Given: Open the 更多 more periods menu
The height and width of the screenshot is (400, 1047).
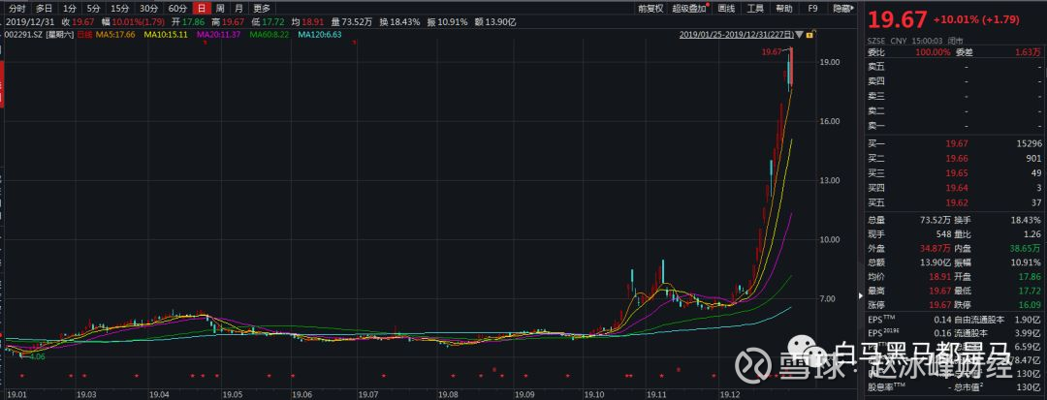Looking at the screenshot, I should [x=263, y=9].
